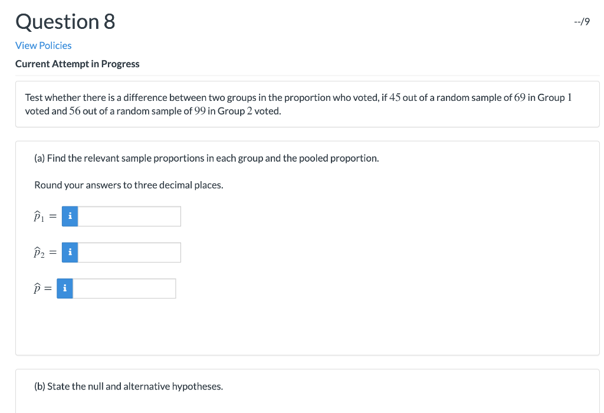The height and width of the screenshot is (413, 604).
Task: Click the problem statement text box
Action: tap(307, 104)
